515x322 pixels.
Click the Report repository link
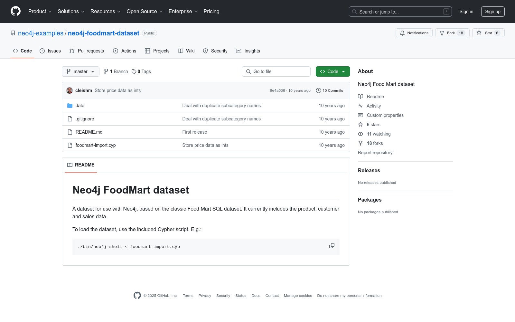(375, 153)
